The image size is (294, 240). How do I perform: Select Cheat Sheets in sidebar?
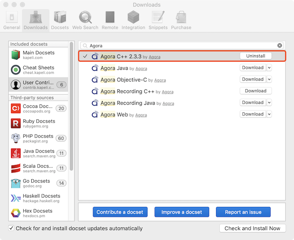tap(38, 69)
